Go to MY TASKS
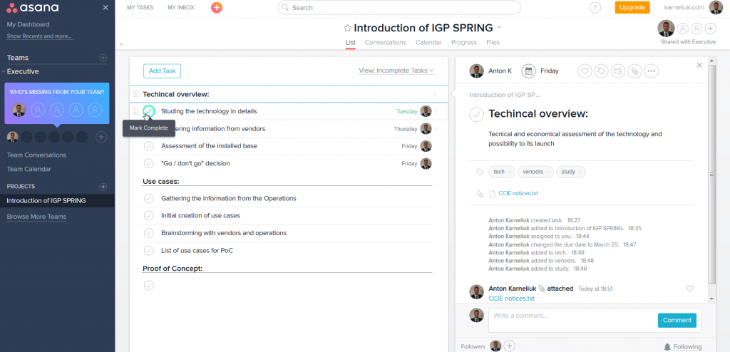This screenshot has width=730, height=352. pyautogui.click(x=140, y=7)
